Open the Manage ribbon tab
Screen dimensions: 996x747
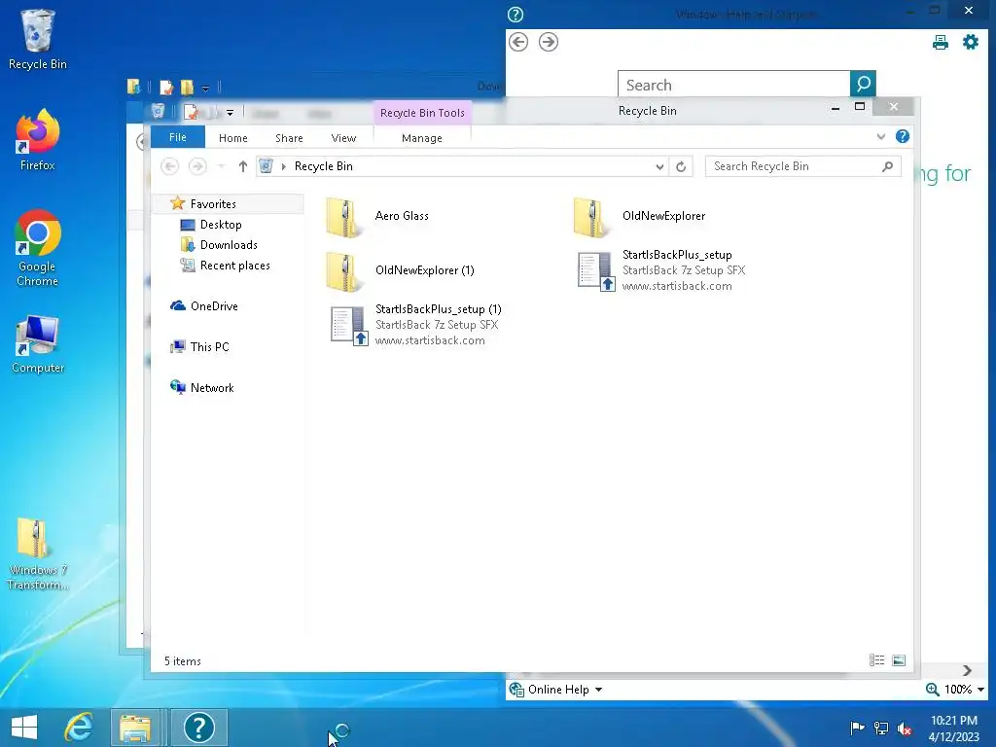pos(422,138)
